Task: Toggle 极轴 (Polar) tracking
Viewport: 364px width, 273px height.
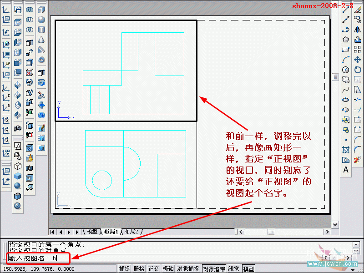Action: click(168, 269)
